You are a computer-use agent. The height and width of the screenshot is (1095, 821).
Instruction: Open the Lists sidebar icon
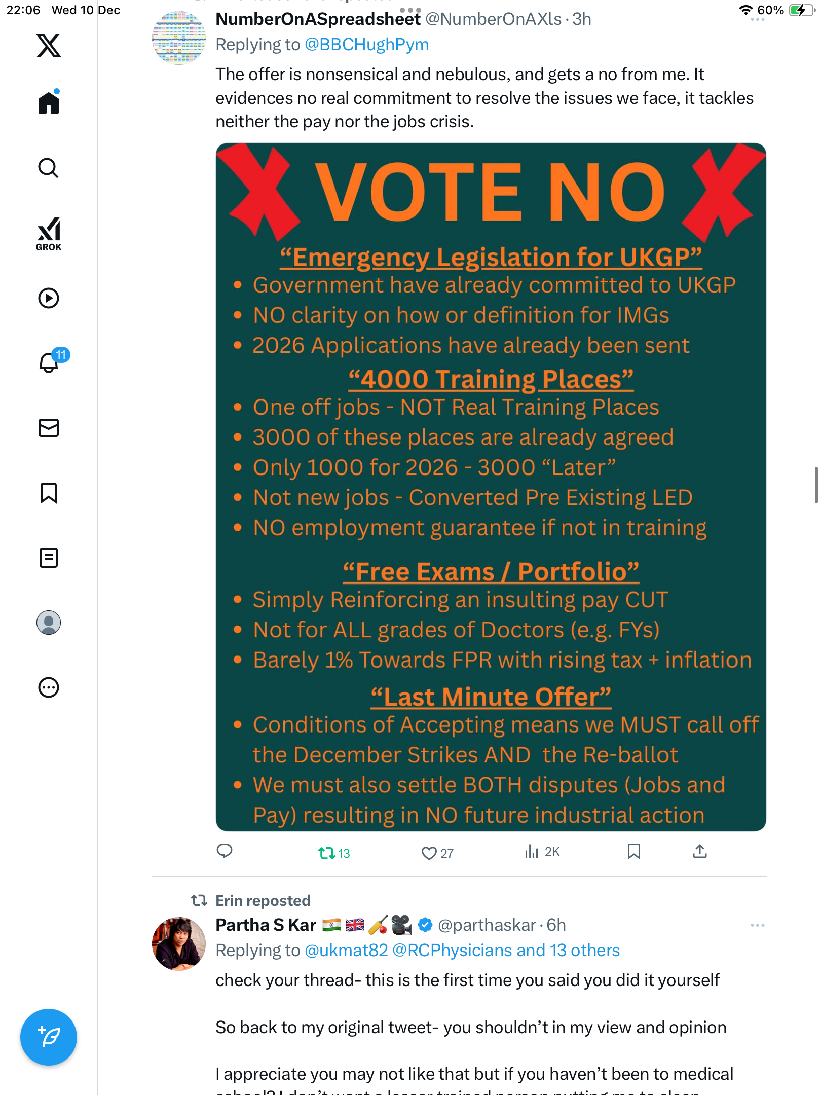(x=49, y=558)
